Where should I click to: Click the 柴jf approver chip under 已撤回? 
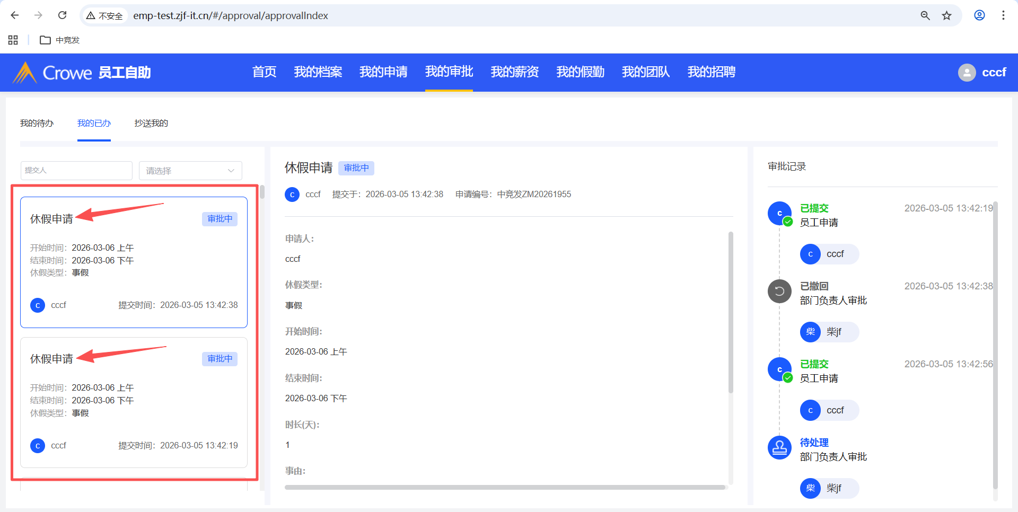[829, 332]
